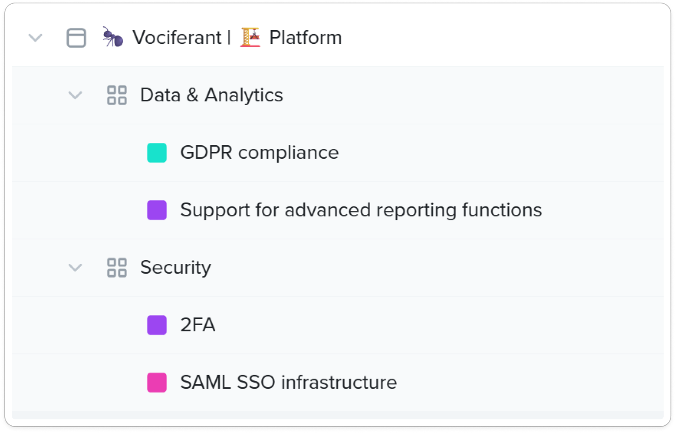This screenshot has width=676, height=433.
Task: Click the construction crane Platform icon
Action: tap(250, 37)
